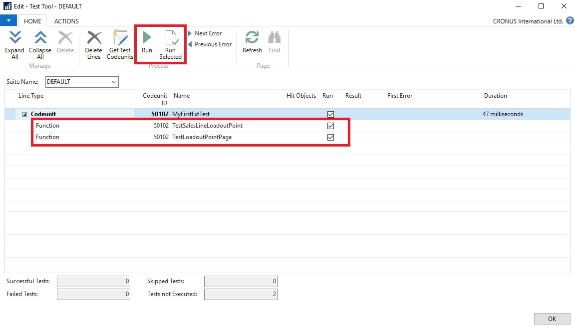Sort by the Duration column header
Viewport: 575px width, 329px height.
495,96
